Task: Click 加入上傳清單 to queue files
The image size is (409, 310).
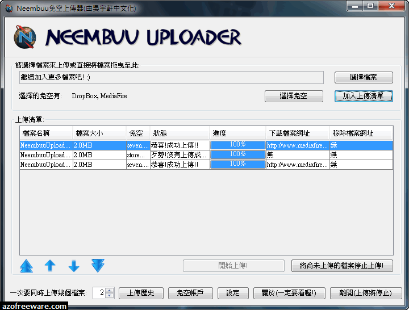Action: pos(364,96)
